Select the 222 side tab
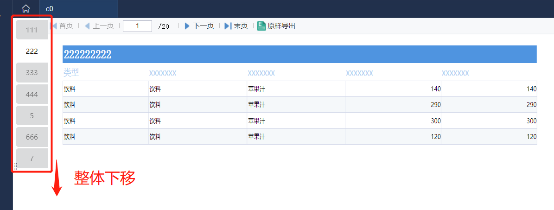This screenshot has width=554, height=210. (x=32, y=51)
